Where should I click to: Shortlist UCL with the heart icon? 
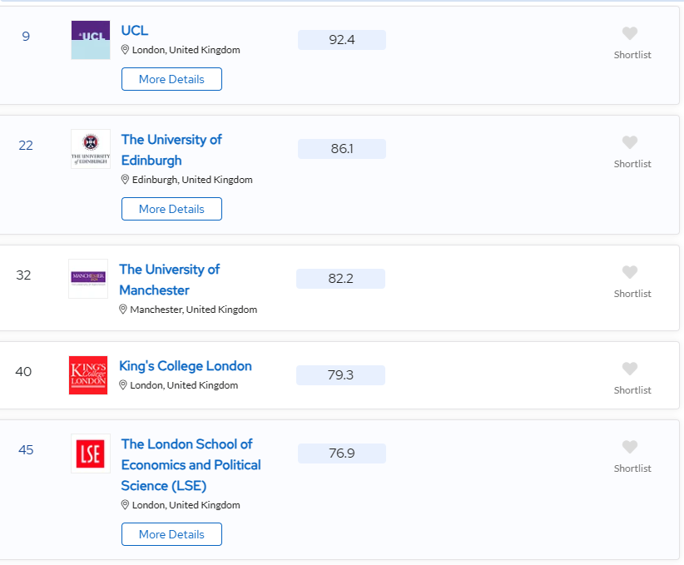[x=630, y=33]
